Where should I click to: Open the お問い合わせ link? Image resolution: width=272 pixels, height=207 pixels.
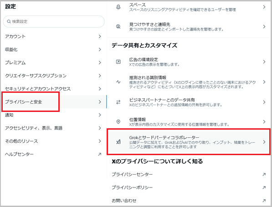(x=189, y=201)
